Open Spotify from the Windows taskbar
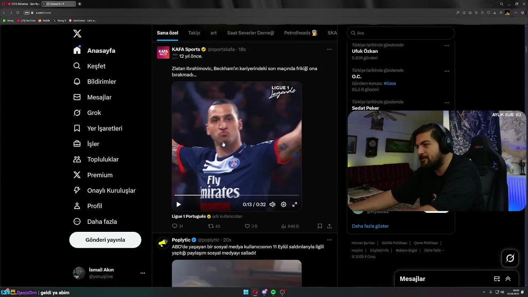Screen dimensions: 528x297 click(273, 292)
